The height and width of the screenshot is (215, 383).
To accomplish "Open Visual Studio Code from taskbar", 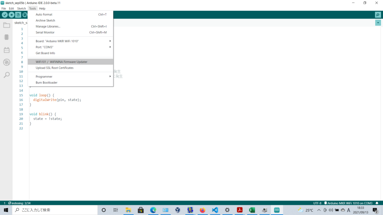I will coord(215,210).
